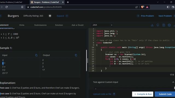The image size is (175, 98).
Task: Open Brave Shields lion icon
Action: [142, 7]
